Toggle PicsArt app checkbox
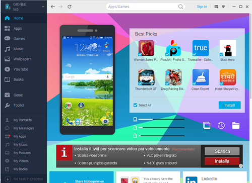This screenshot has height=183, width=252. click(167, 54)
